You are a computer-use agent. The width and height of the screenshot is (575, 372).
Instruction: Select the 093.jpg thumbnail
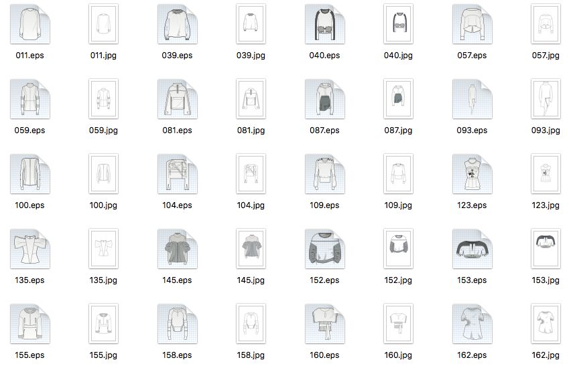click(x=546, y=99)
